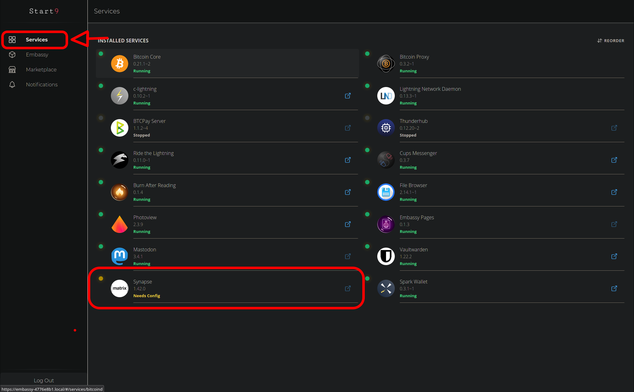Launch Vaultwarden via external link icon
634x392 pixels.
point(614,256)
